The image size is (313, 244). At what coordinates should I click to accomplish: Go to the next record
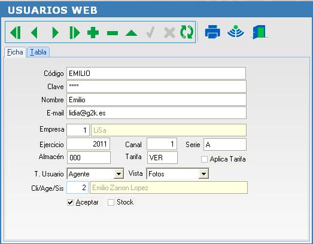[55, 32]
